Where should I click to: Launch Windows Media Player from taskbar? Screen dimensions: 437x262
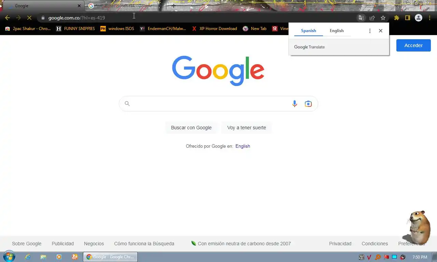[x=59, y=257]
